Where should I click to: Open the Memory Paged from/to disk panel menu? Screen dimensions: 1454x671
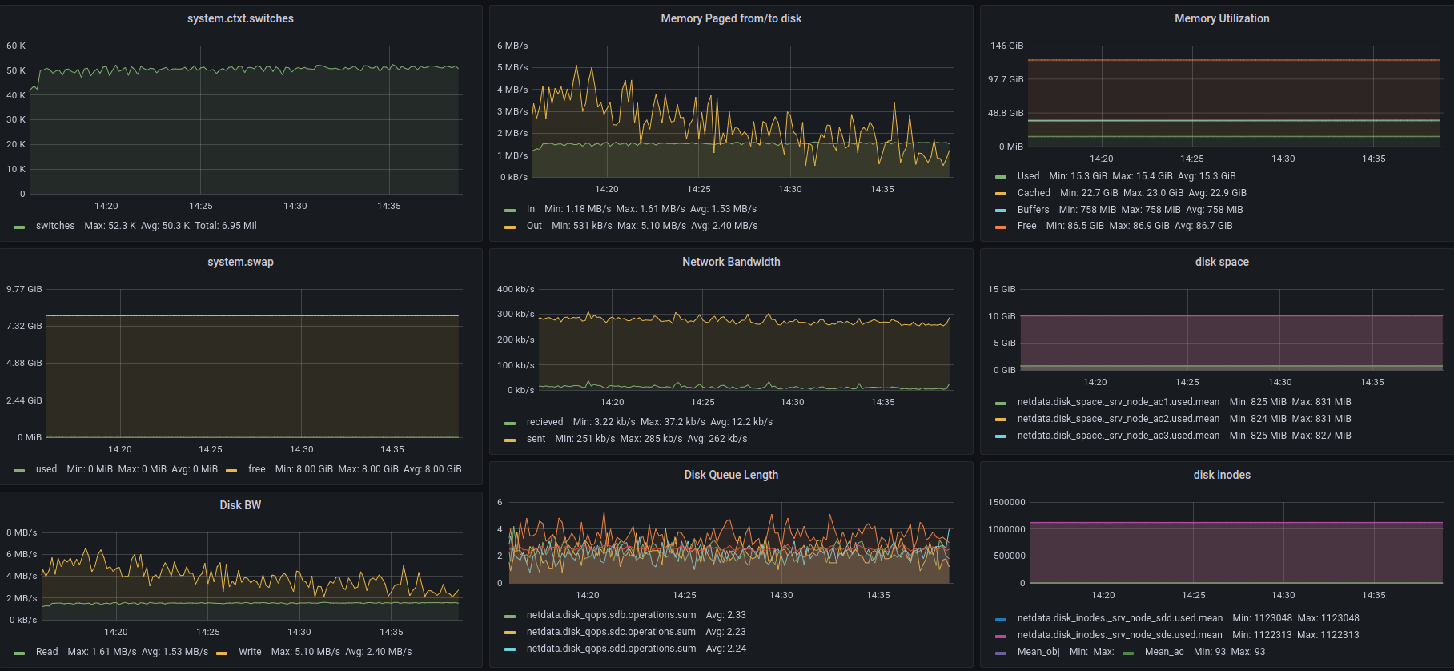730,18
